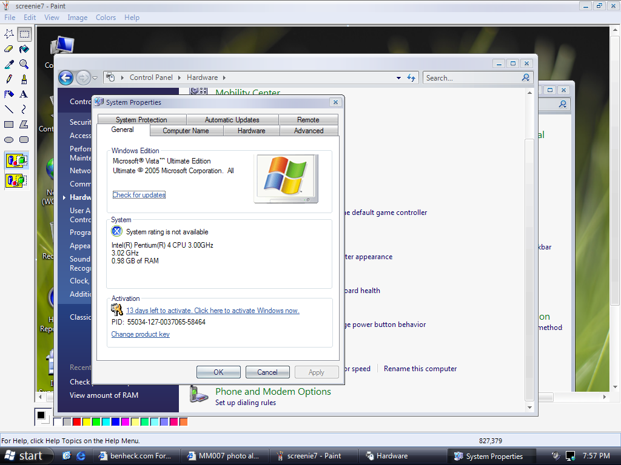Click the Windows start button
This screenshot has height=465, width=621.
click(x=24, y=456)
